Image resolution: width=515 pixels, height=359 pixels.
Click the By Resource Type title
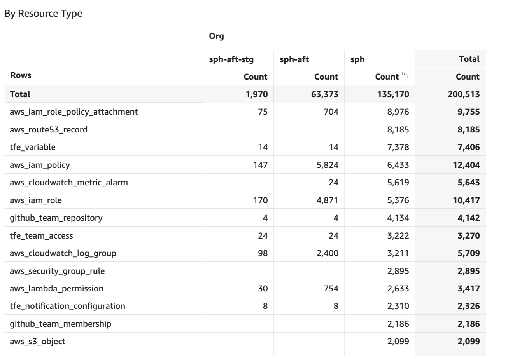tap(43, 13)
